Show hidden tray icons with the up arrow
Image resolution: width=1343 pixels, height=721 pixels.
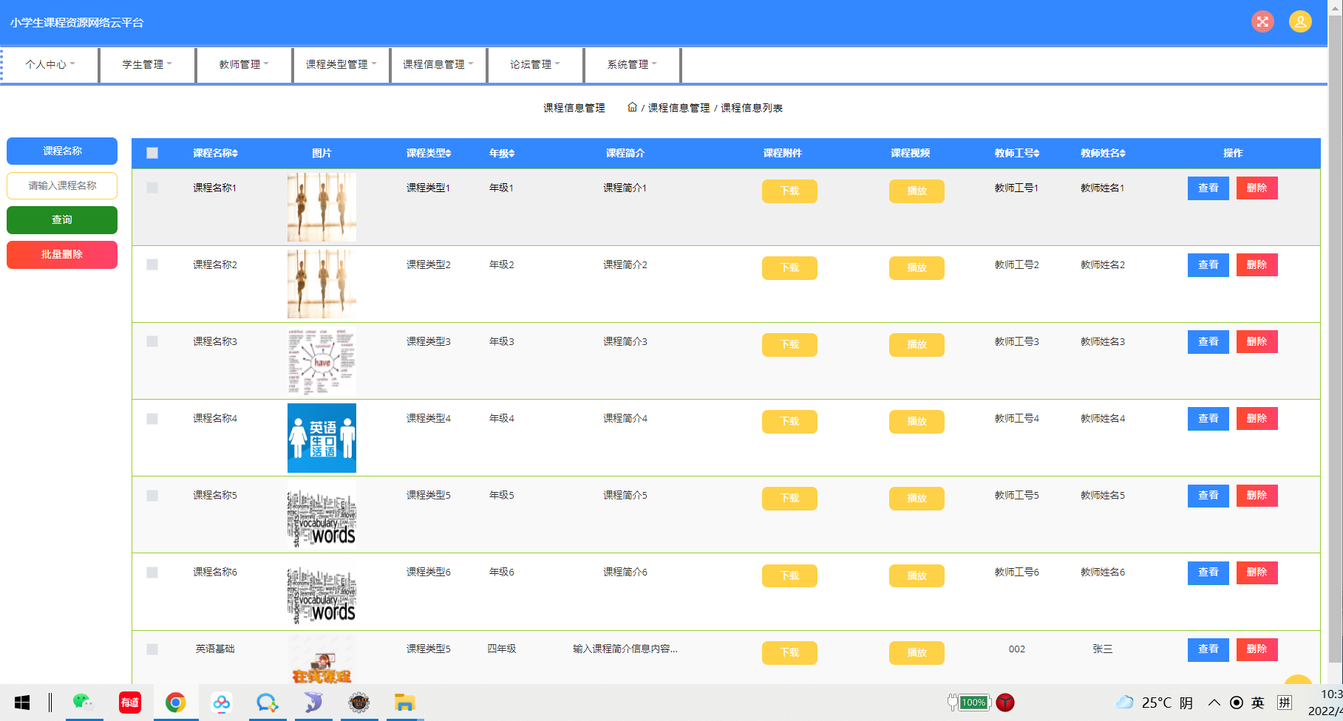coord(1214,703)
